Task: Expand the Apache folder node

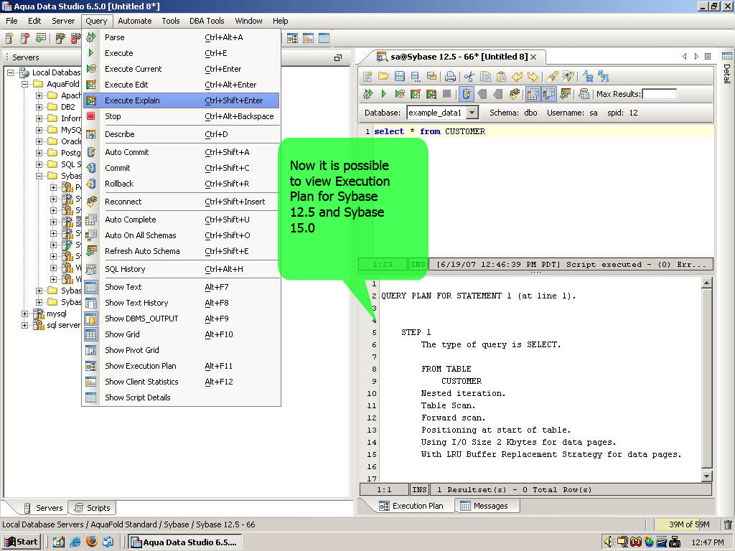Action: (x=39, y=95)
